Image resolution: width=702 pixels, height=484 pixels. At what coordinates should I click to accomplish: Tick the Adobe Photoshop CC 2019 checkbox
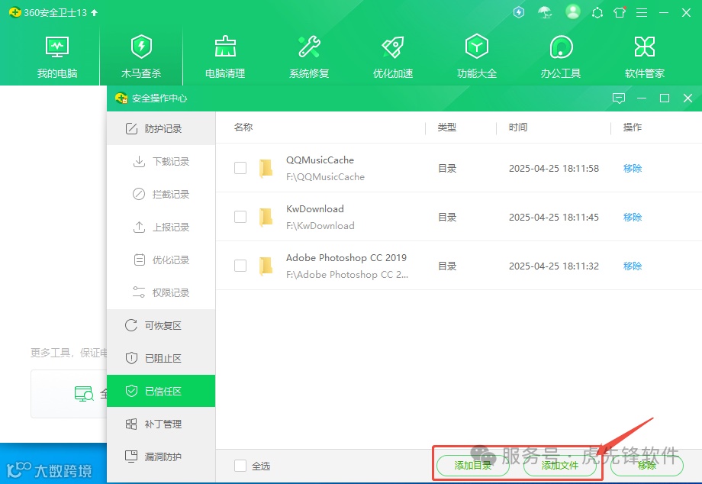tap(240, 266)
